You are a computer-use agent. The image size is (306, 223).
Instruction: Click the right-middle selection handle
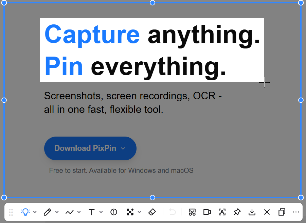point(301,100)
